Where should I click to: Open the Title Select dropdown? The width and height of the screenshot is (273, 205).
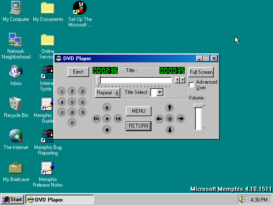(x=160, y=92)
